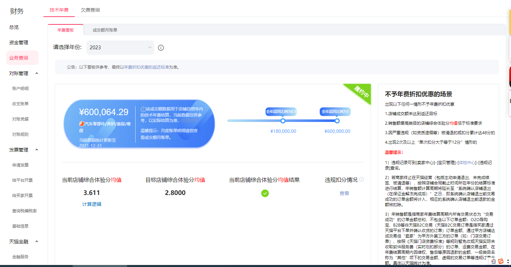Click the orange S input method tray icon
The image size is (511, 267).
500,261
